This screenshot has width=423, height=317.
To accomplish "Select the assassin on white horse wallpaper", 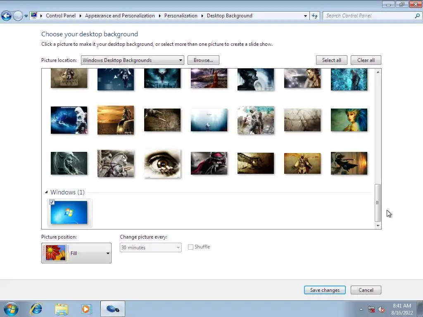I will click(116, 163).
